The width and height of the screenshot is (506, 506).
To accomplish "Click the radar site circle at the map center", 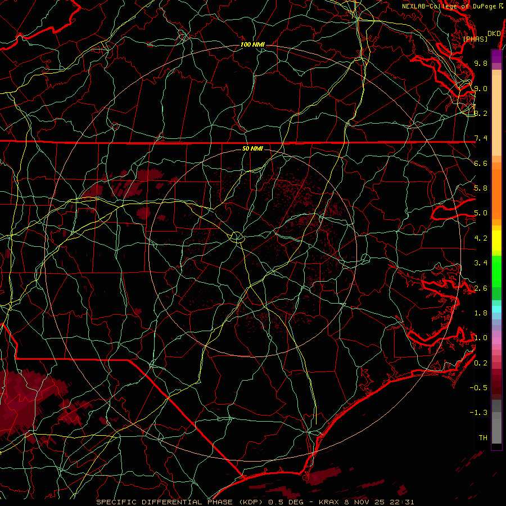I will click(237, 237).
